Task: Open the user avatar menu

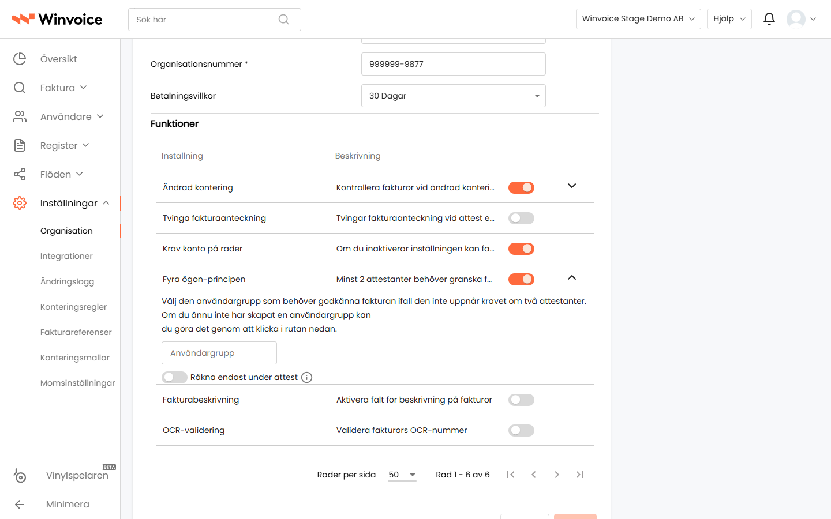Action: click(801, 19)
